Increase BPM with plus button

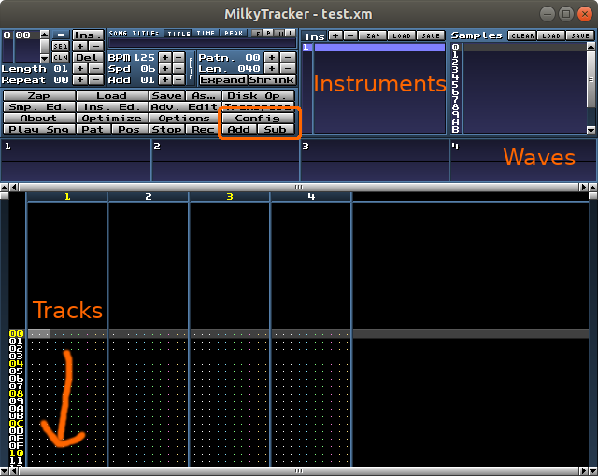tap(164, 58)
